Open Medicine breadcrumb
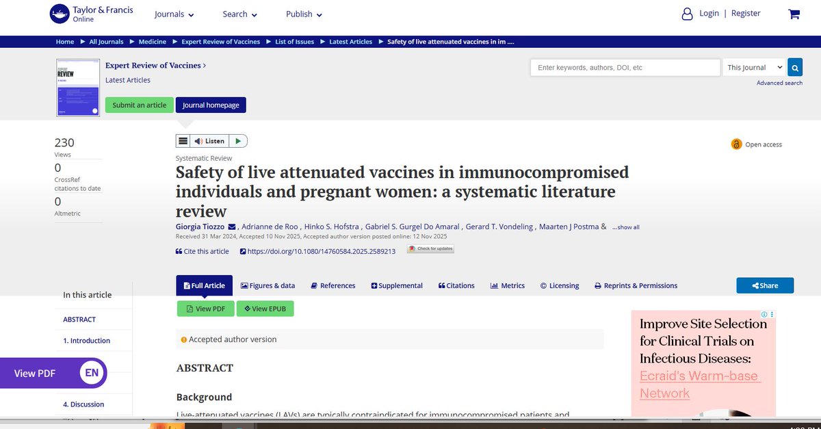821x429 pixels. pyautogui.click(x=153, y=42)
